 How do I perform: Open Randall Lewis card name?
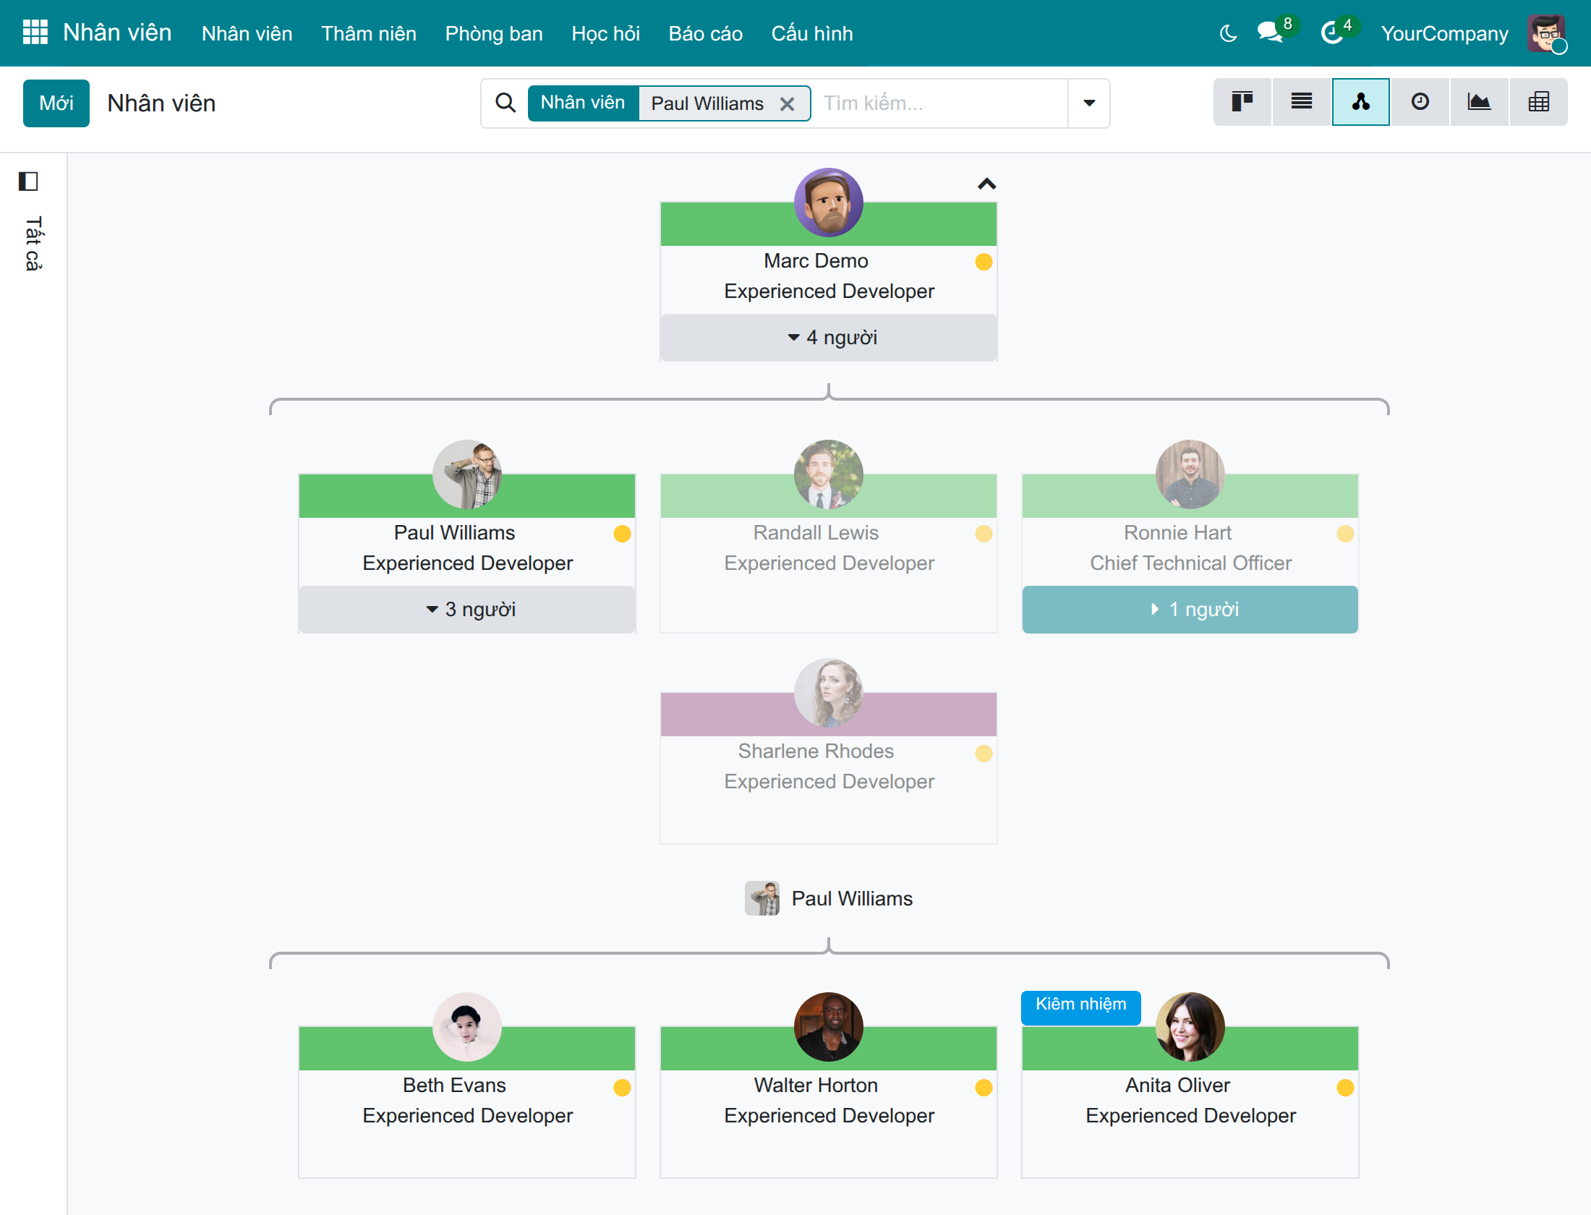point(816,532)
